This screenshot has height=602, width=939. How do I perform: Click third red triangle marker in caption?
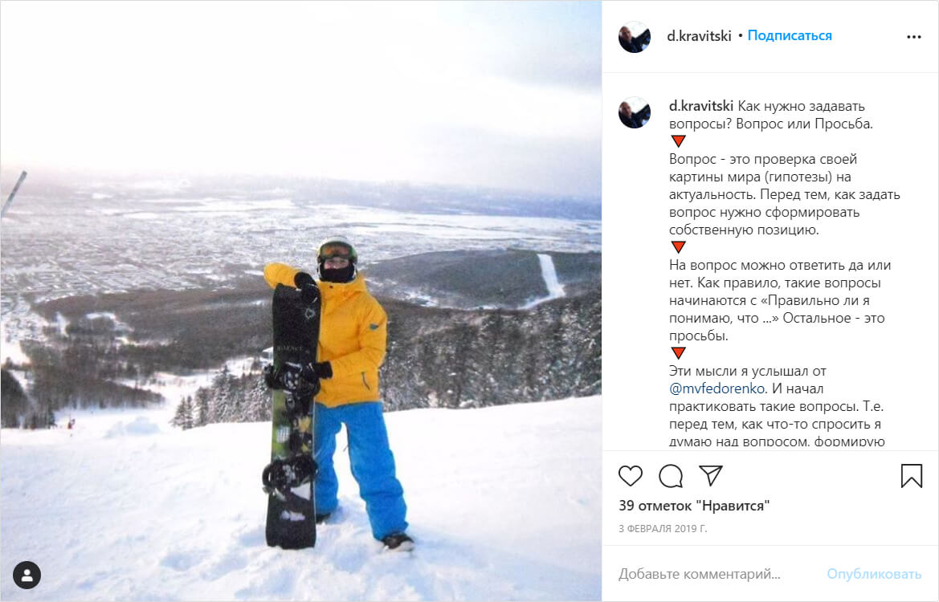pyautogui.click(x=678, y=353)
